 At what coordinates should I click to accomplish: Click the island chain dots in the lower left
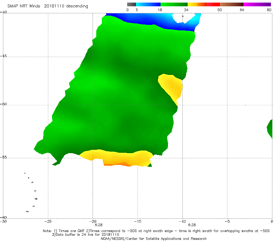point(31,192)
